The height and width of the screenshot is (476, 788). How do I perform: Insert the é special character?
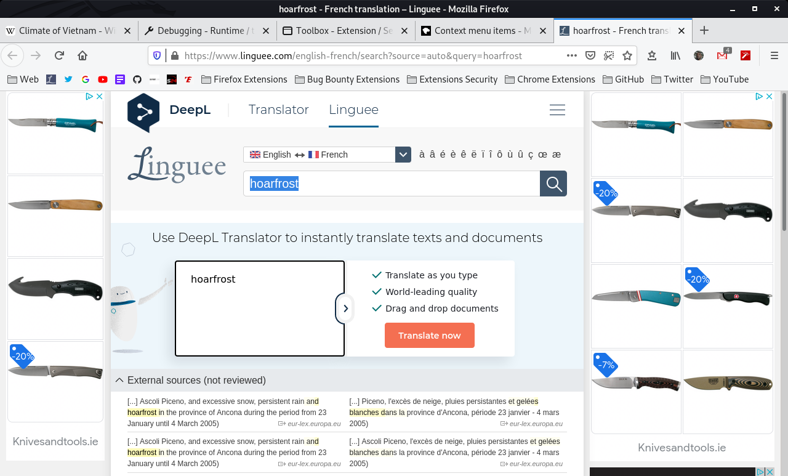(x=442, y=155)
